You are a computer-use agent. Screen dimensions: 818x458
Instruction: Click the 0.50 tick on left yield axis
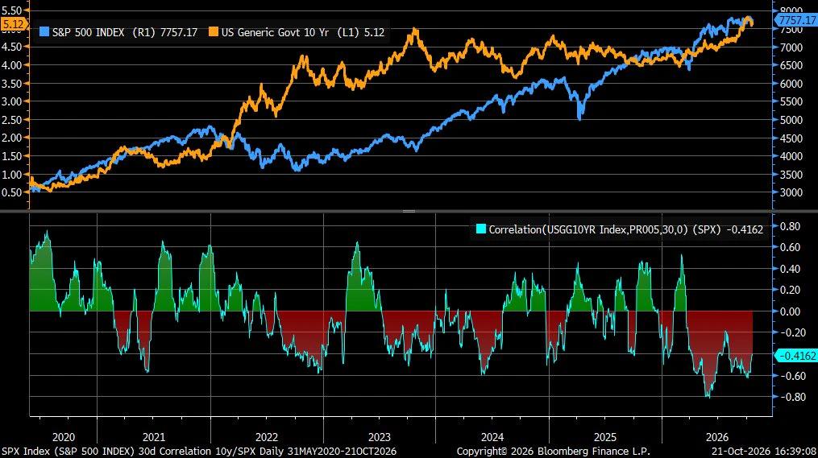coord(11,192)
